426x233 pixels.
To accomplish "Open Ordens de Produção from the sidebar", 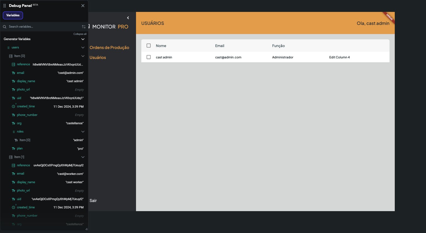I will tap(109, 47).
